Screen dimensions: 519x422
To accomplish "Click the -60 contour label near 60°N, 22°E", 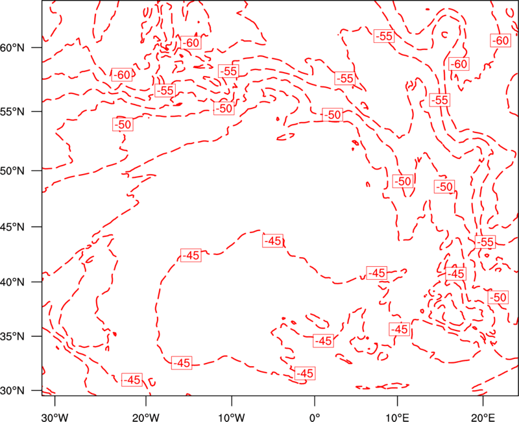I will click(500, 40).
